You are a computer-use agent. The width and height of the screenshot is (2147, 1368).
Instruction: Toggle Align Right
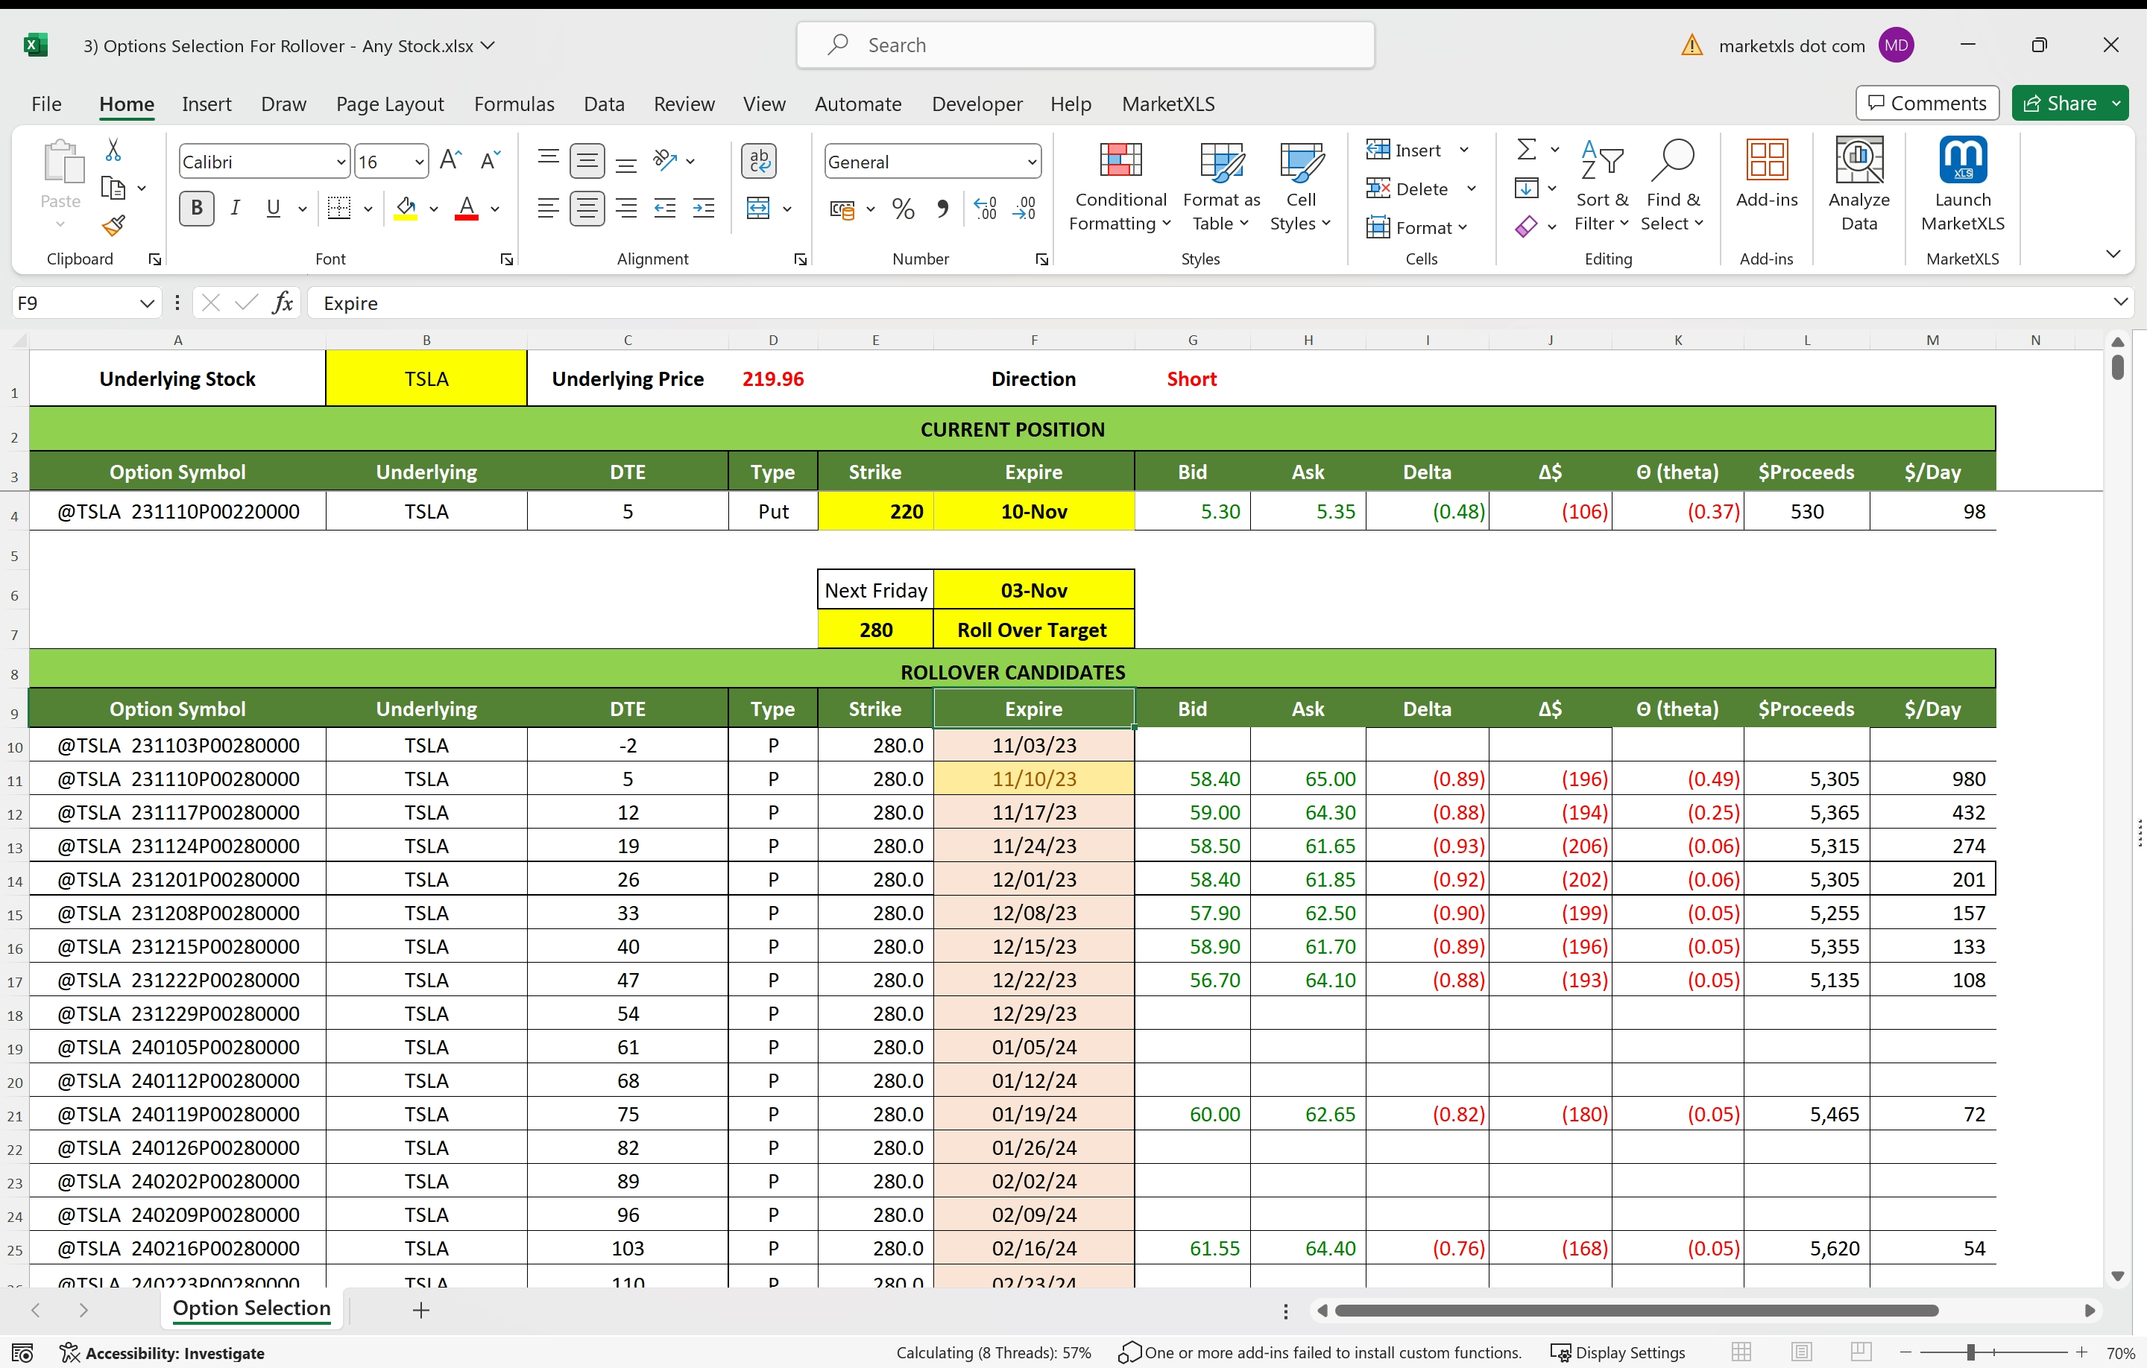[627, 209]
